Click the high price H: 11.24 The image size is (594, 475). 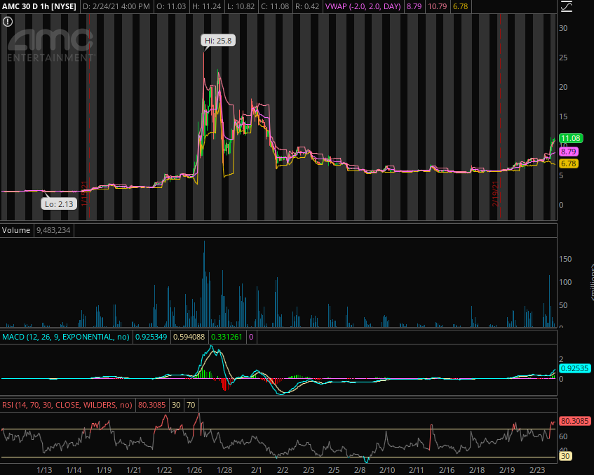tap(206, 6)
